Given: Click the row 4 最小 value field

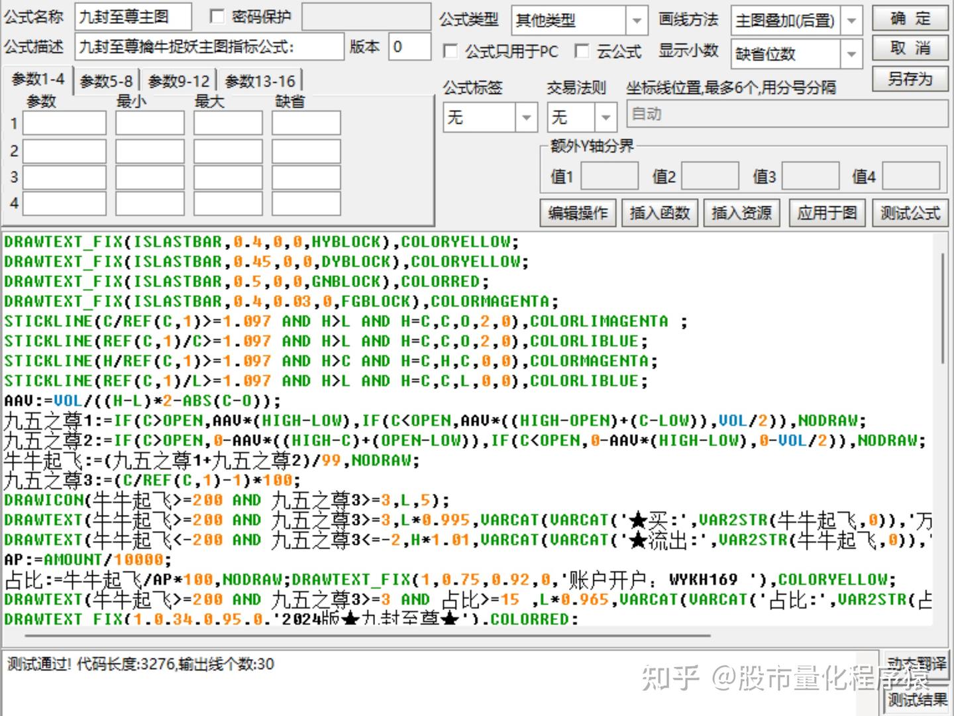Looking at the screenshot, I should click(x=150, y=203).
